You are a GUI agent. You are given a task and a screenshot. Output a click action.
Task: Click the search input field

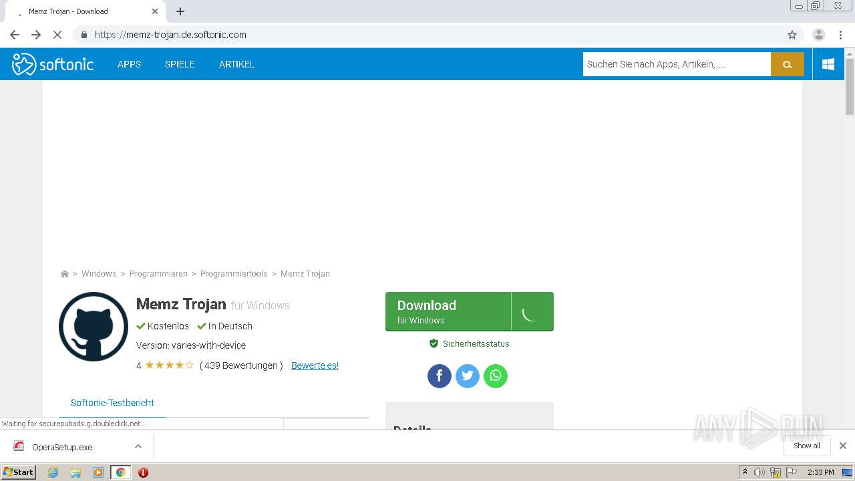point(677,64)
